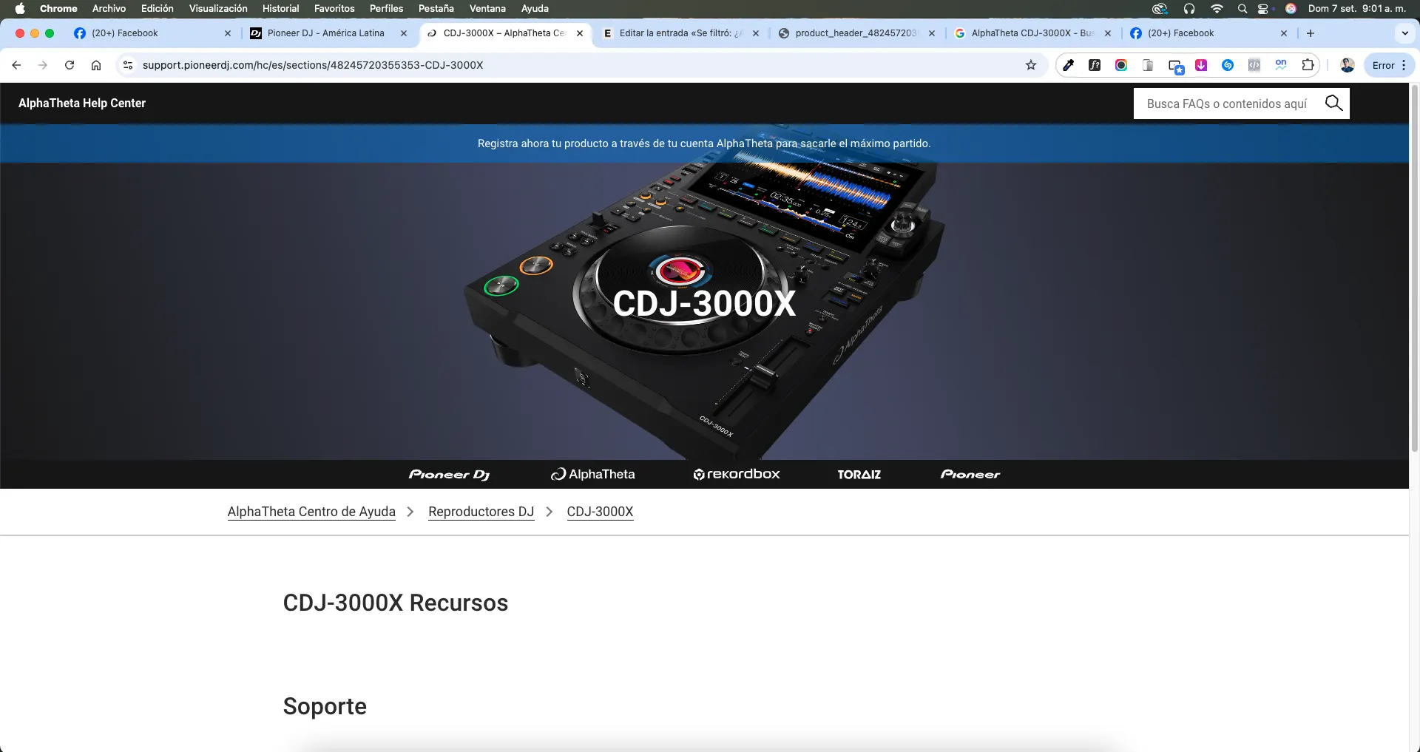
Task: Open the Edición menu
Action: [157, 9]
